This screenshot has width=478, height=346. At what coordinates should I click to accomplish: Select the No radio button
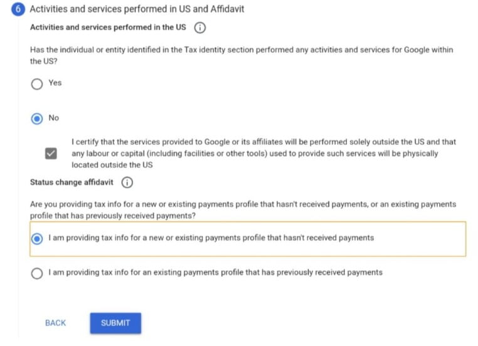pos(37,118)
